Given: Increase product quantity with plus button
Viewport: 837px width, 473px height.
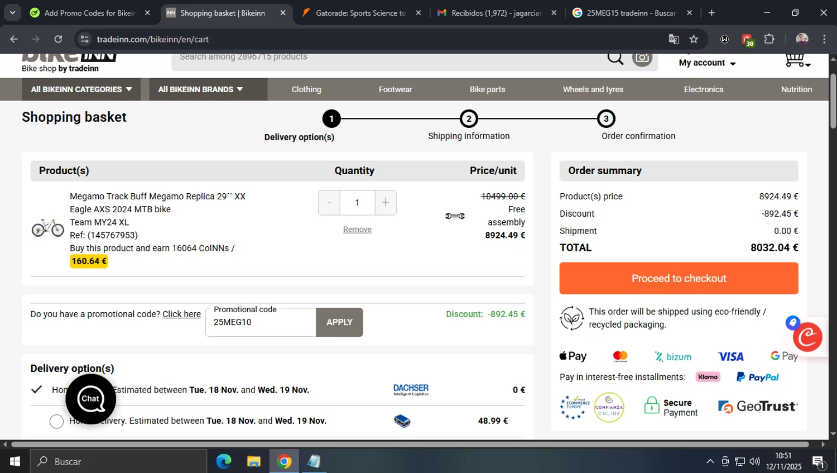Looking at the screenshot, I should click(x=386, y=203).
